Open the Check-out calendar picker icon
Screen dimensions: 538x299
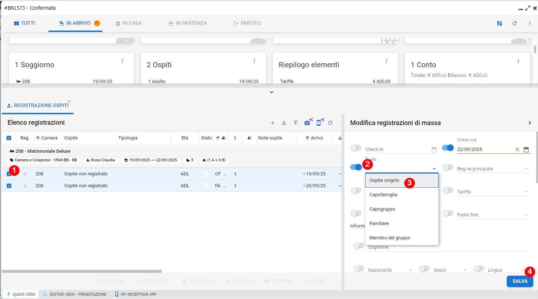click(526, 149)
